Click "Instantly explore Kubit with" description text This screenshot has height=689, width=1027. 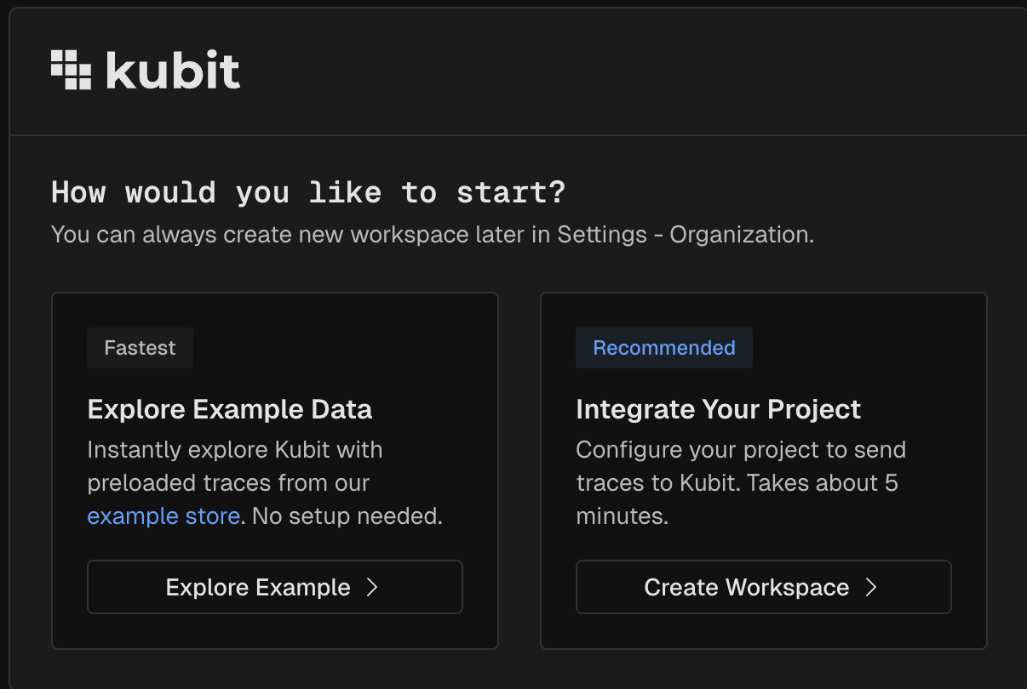click(x=235, y=449)
